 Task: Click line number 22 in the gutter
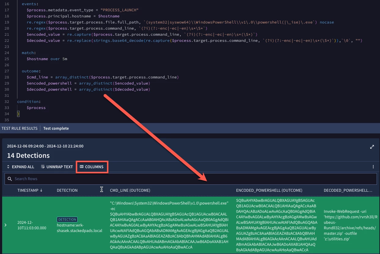pos(7,41)
